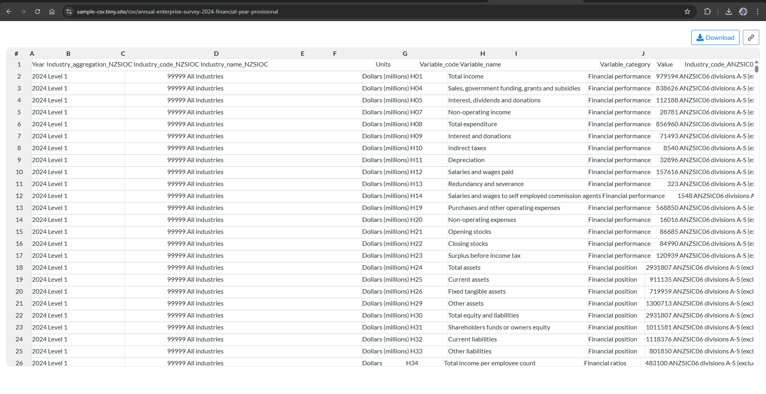Open the browser three-dot menu
The image size is (766, 394).
(758, 12)
